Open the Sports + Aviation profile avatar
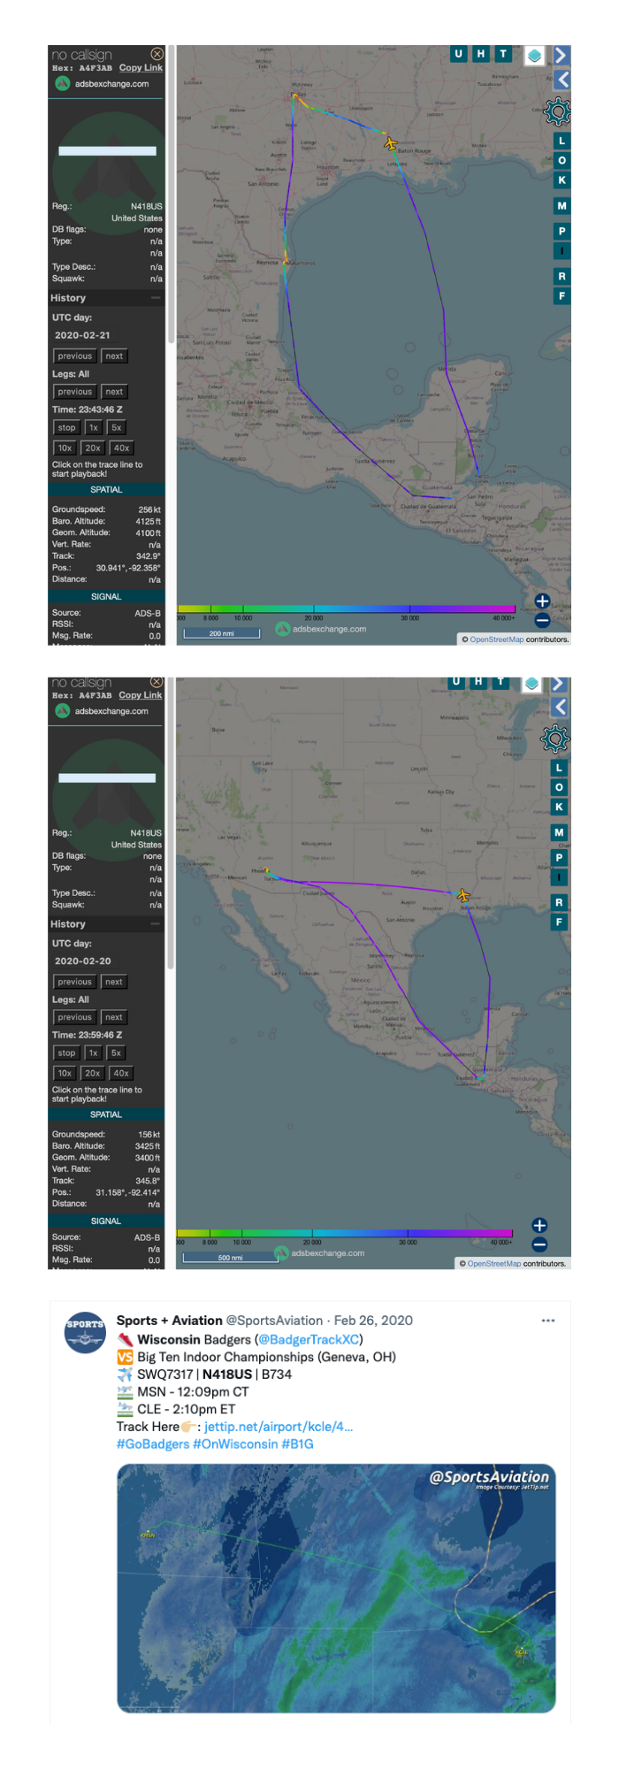The height and width of the screenshot is (1769, 619). (85, 1332)
